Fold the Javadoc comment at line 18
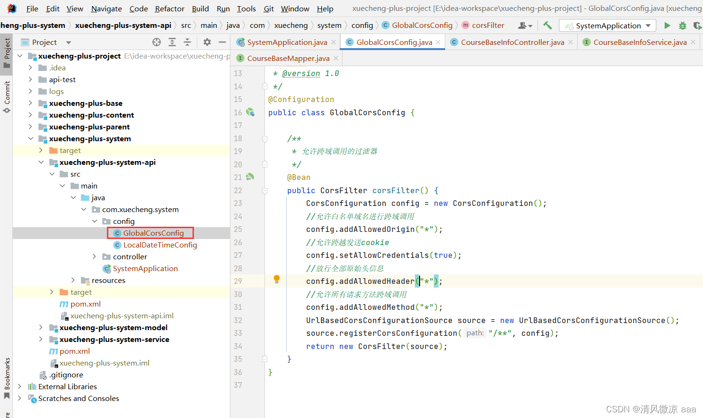 [265, 139]
